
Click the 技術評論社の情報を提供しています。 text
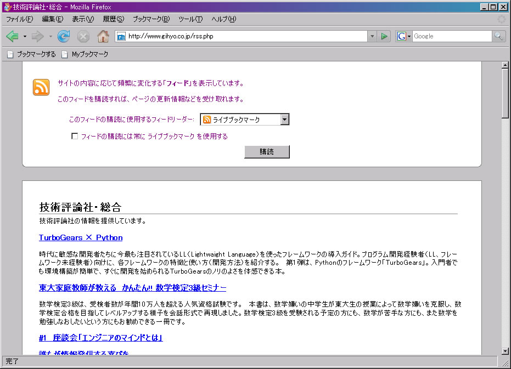(93, 221)
